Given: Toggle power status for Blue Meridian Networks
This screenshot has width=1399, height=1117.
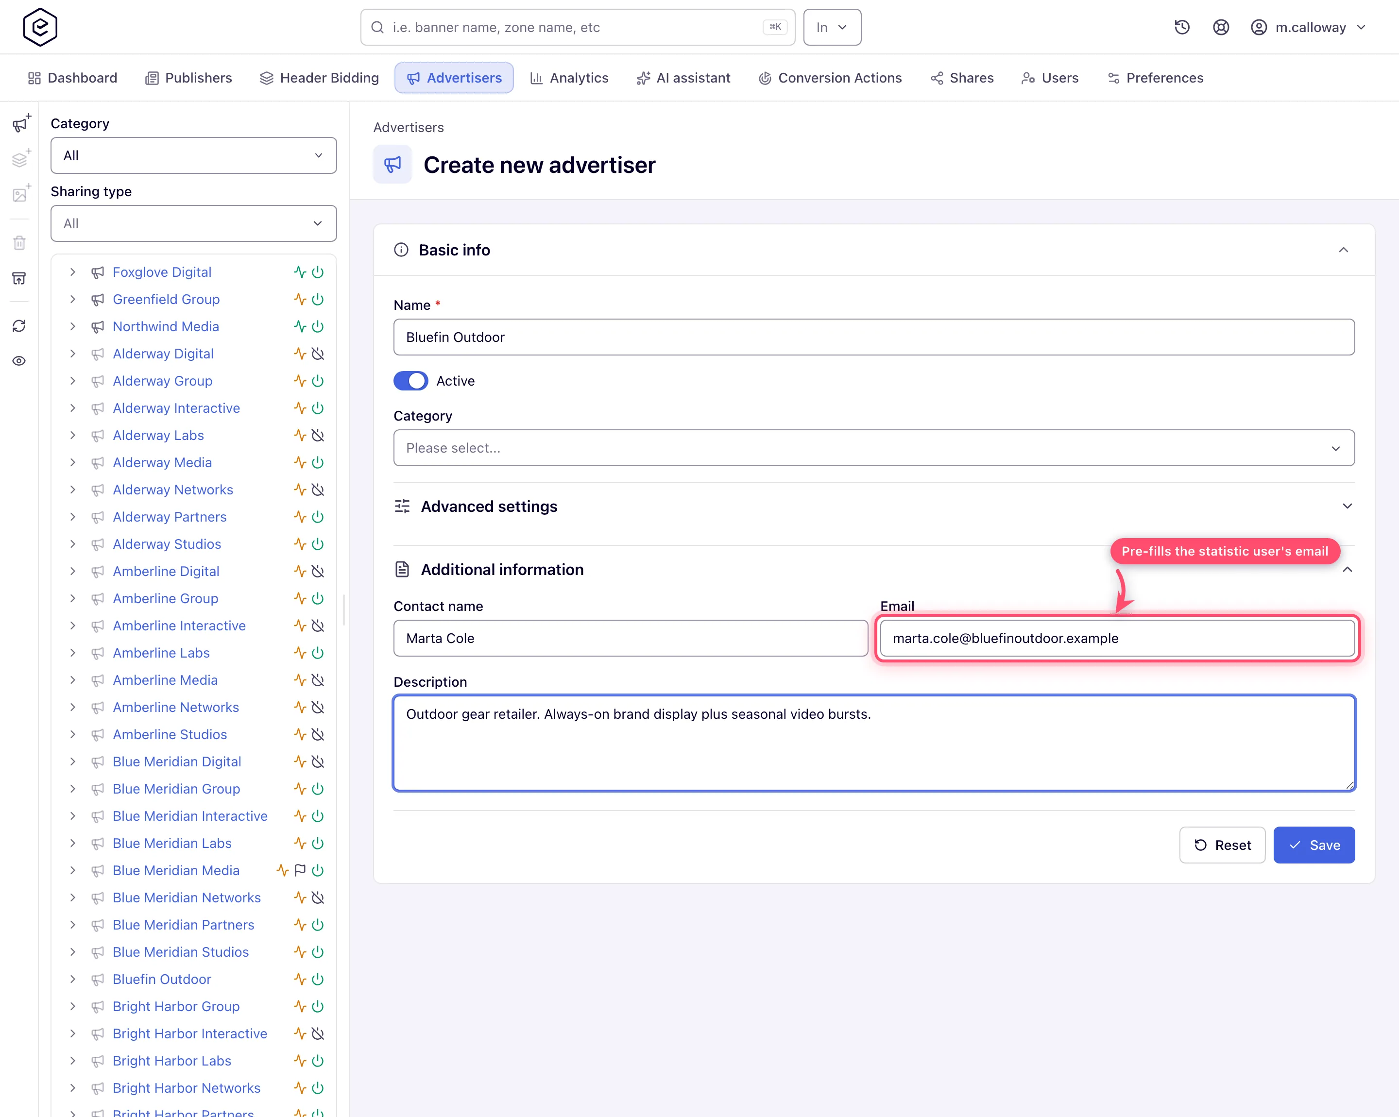Looking at the screenshot, I should coord(318,897).
